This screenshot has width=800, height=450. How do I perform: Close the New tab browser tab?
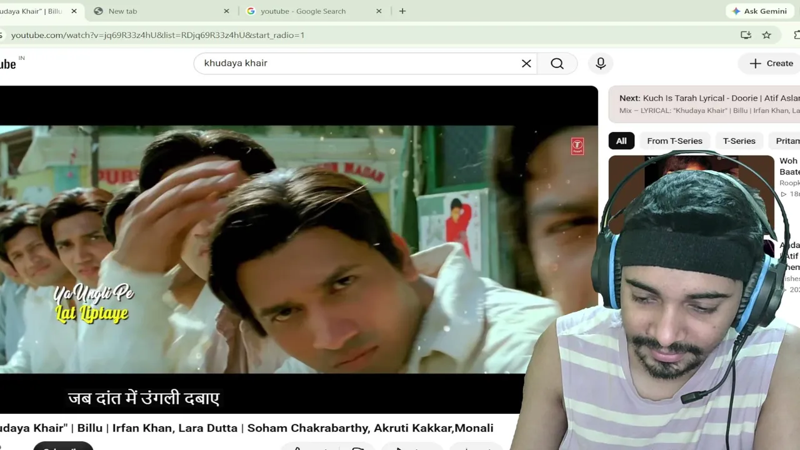click(226, 11)
